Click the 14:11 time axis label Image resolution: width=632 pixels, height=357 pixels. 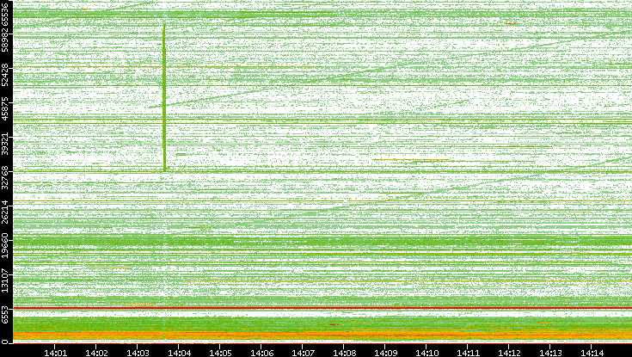pyautogui.click(x=469, y=353)
